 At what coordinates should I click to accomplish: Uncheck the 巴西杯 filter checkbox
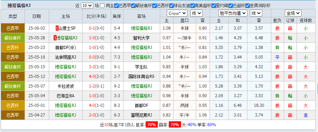tap(154, 6)
